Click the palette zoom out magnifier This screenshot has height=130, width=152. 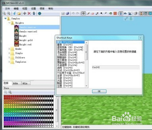[6, 92]
